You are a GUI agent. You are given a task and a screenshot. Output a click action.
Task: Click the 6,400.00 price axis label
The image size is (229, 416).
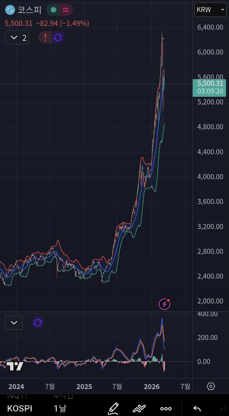coord(210,27)
